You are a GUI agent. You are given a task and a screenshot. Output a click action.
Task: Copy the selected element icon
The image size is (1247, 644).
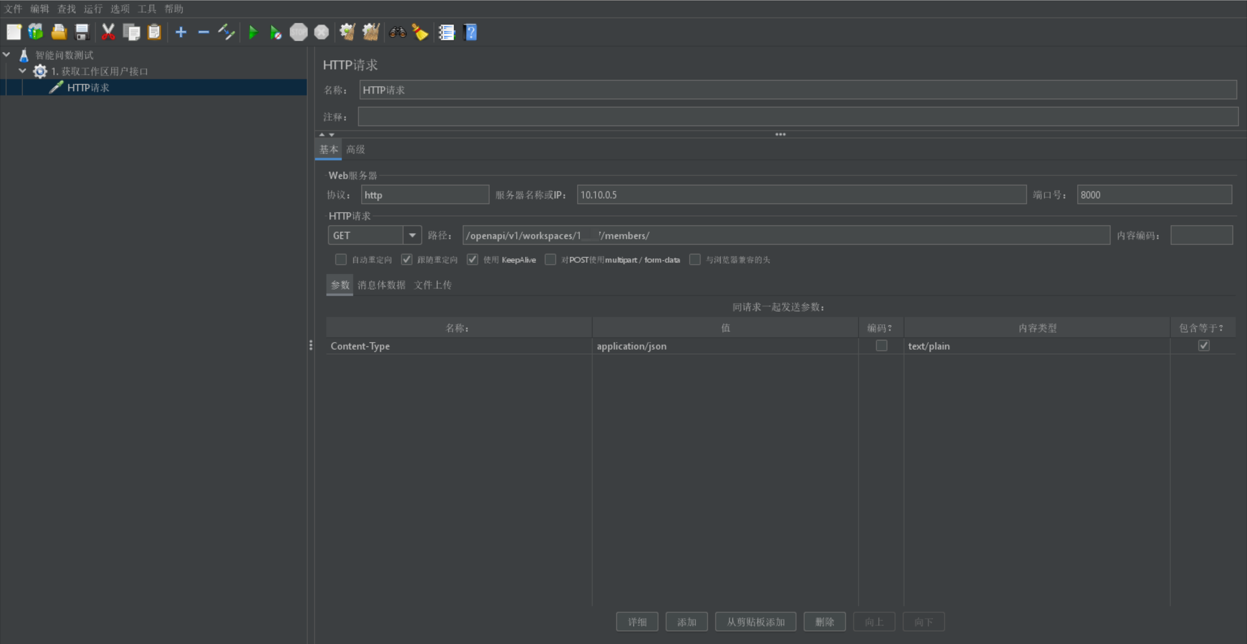click(x=131, y=32)
